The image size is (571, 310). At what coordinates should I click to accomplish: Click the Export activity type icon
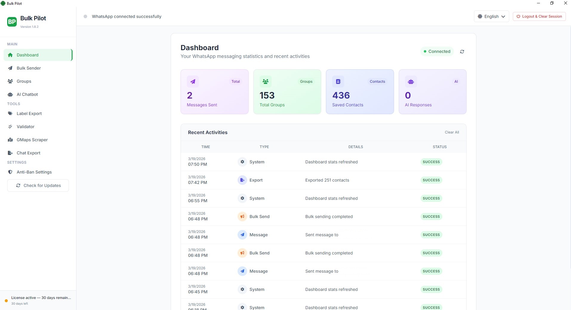click(x=242, y=180)
